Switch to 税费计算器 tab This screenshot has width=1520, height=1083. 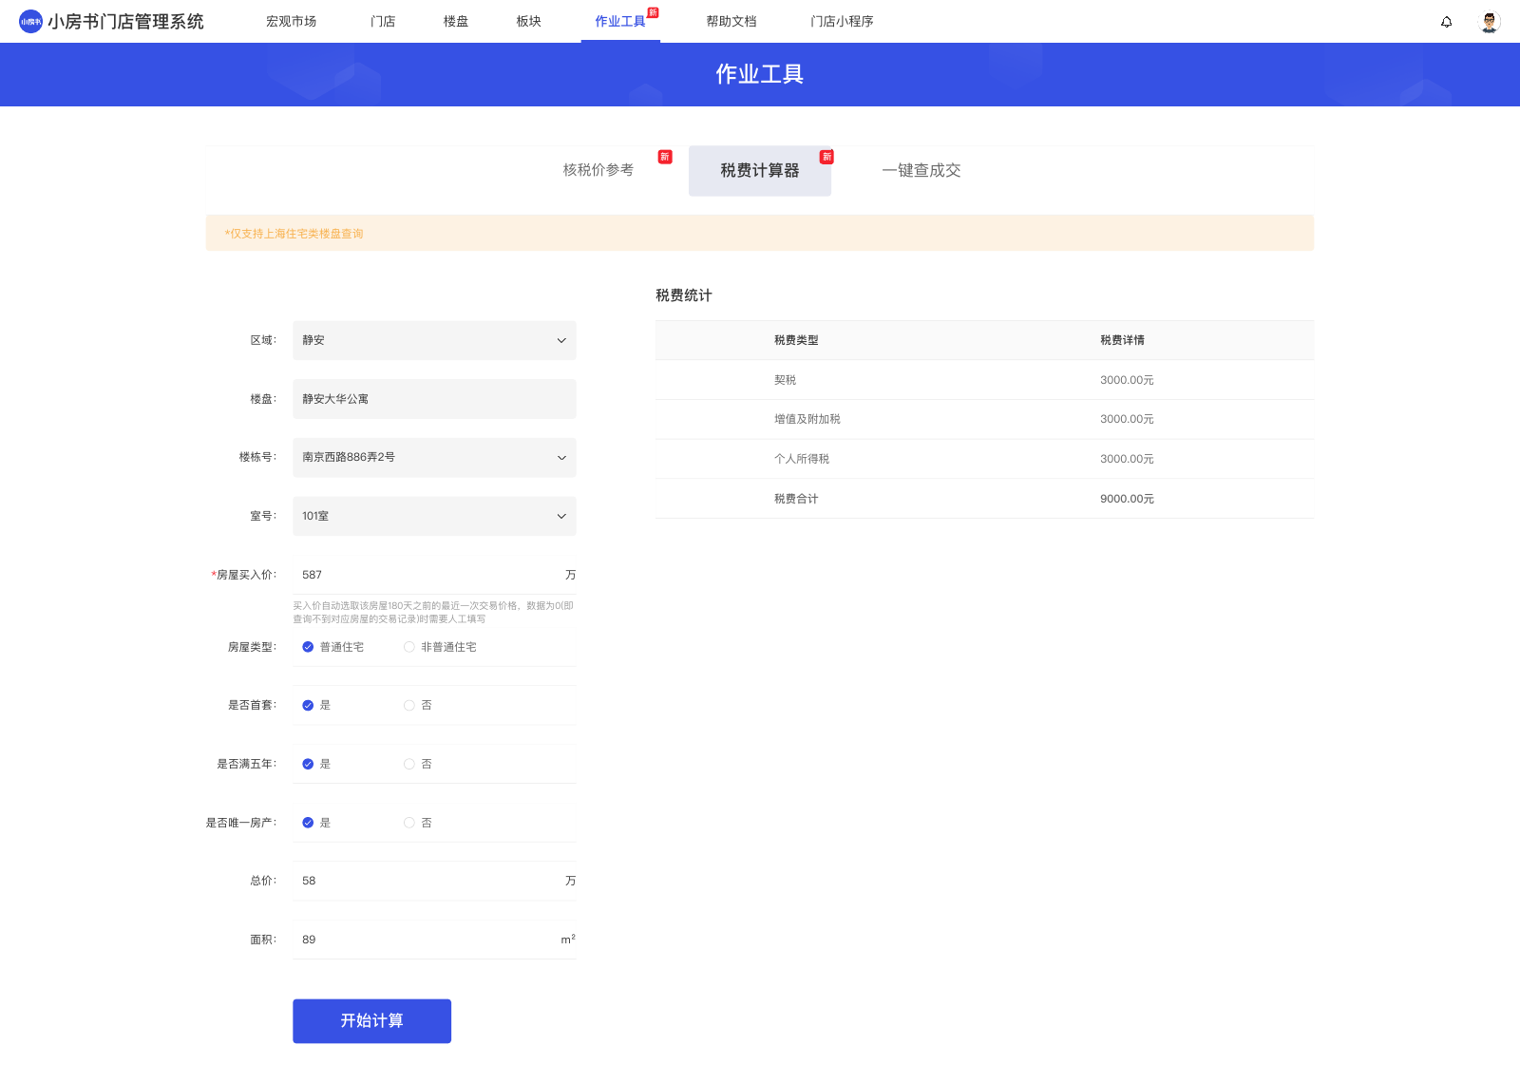click(760, 171)
